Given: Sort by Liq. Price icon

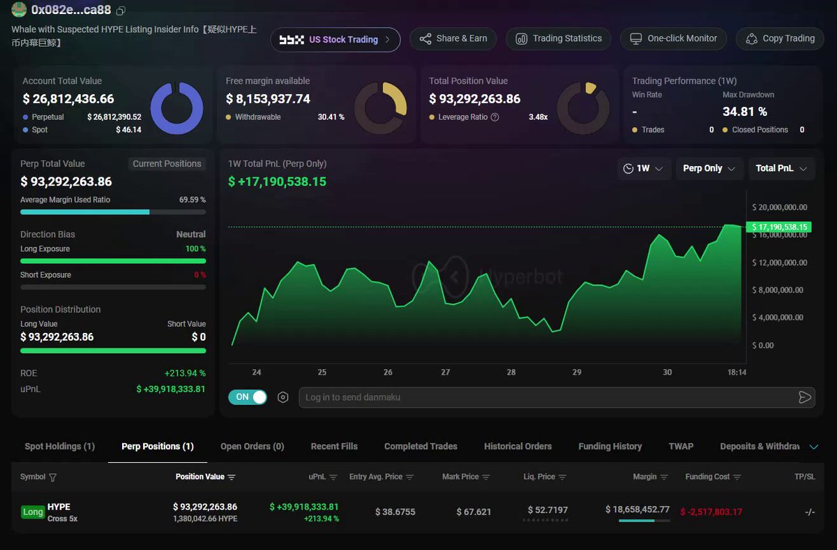Looking at the screenshot, I should 562,477.
